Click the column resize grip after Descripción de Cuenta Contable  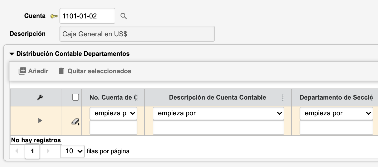pyautogui.click(x=283, y=98)
